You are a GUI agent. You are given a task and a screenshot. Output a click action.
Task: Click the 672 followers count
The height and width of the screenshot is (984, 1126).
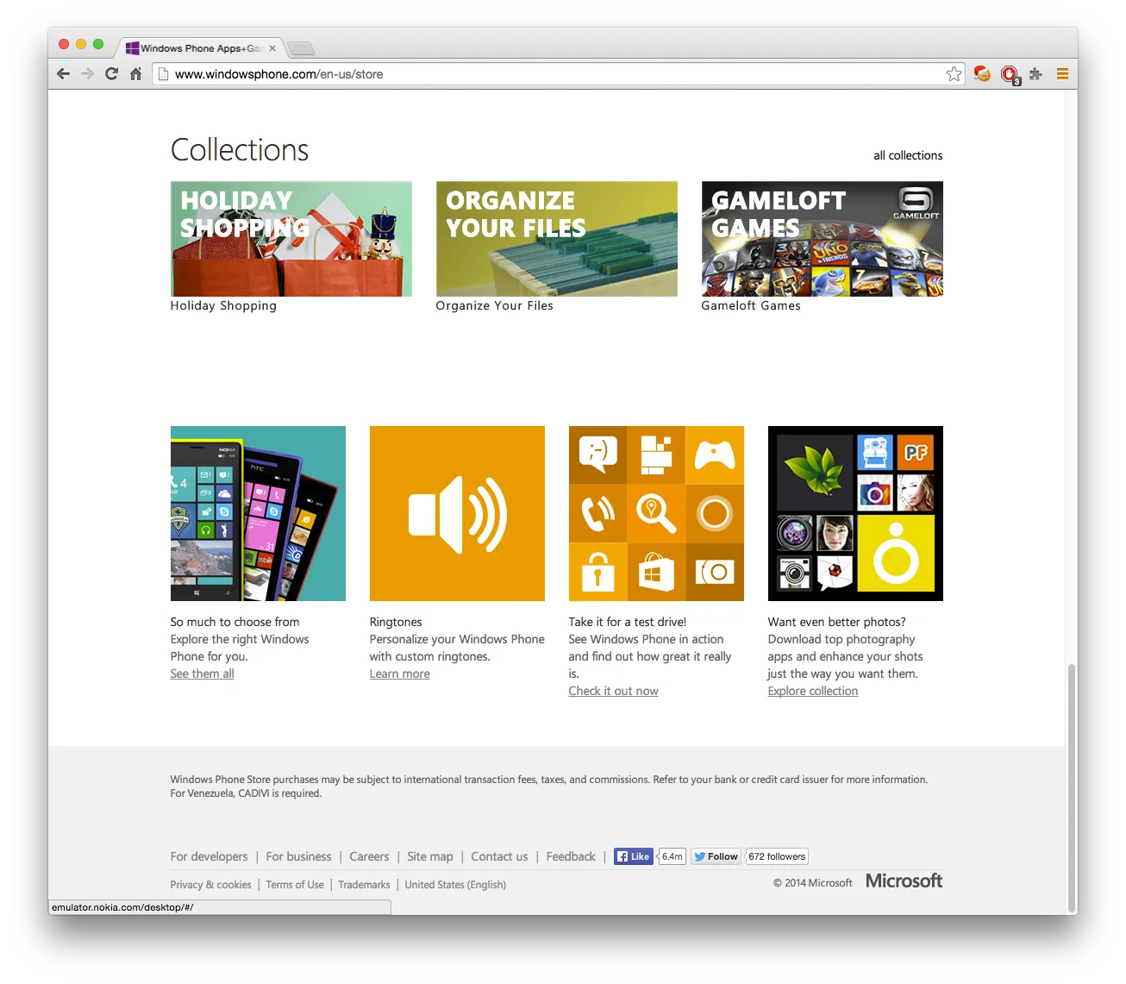pos(777,856)
